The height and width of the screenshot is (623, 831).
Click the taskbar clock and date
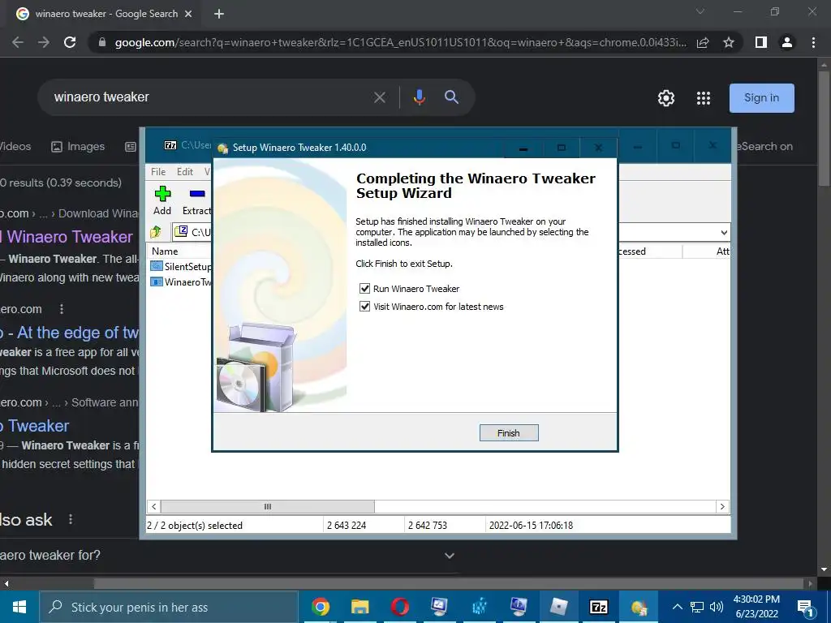click(756, 607)
